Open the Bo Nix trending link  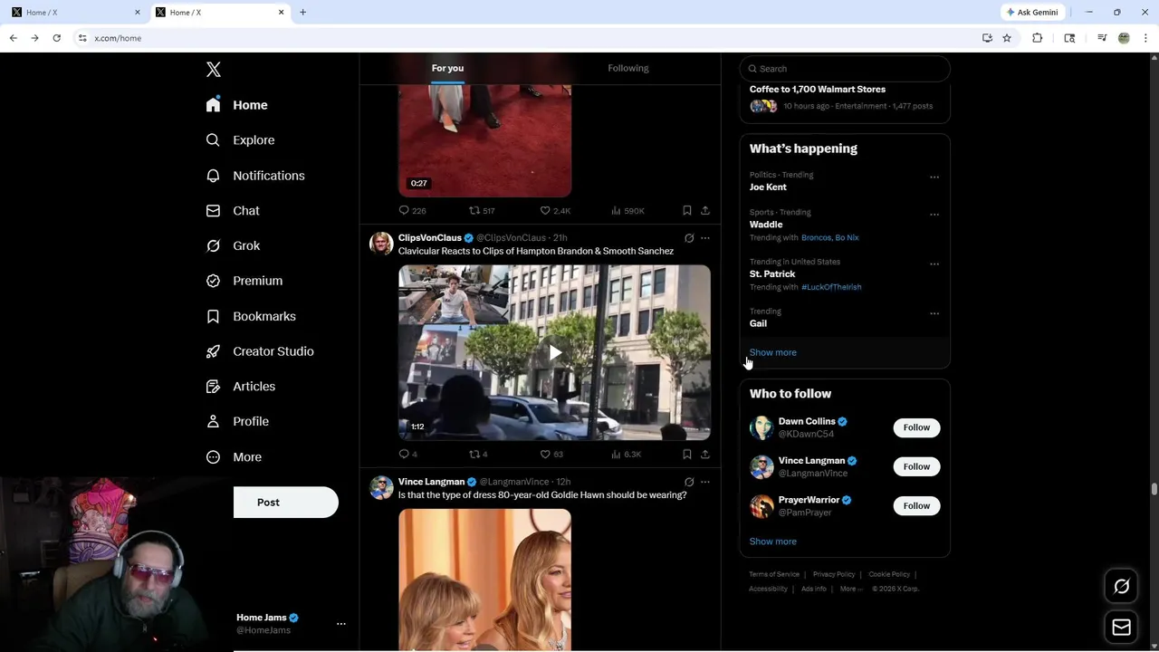848,237
